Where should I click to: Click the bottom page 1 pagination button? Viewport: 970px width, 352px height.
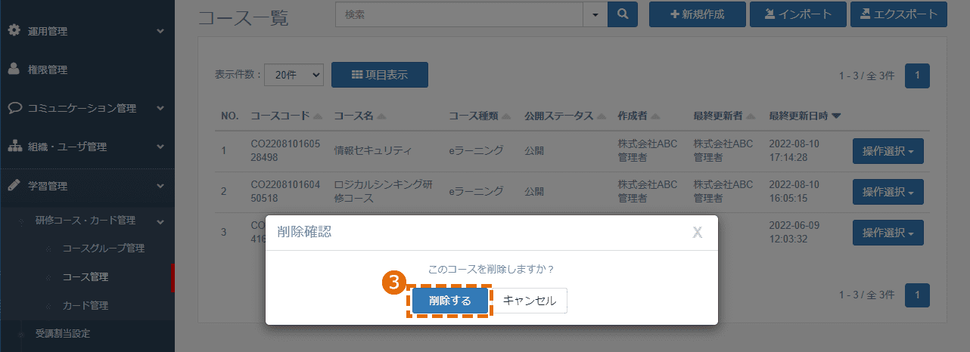(x=917, y=295)
